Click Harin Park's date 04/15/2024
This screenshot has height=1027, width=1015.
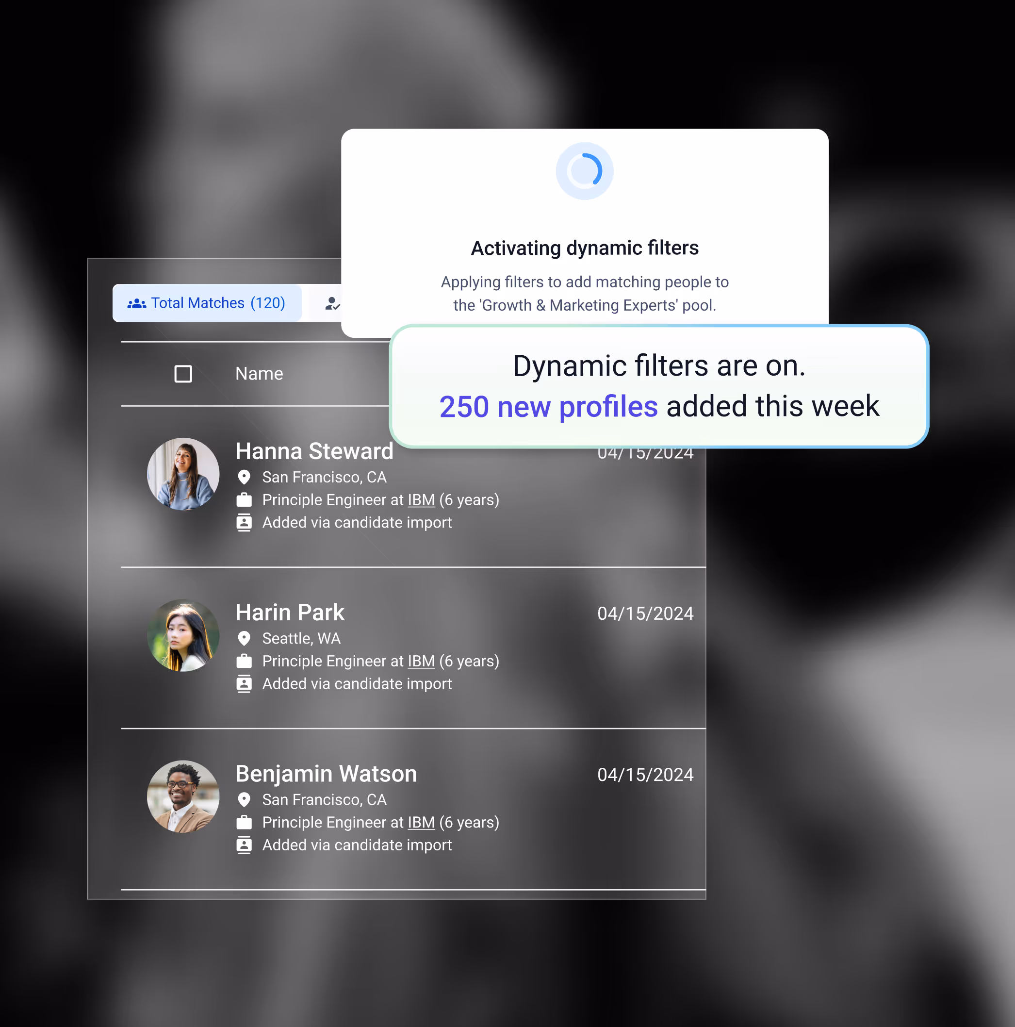click(x=645, y=613)
